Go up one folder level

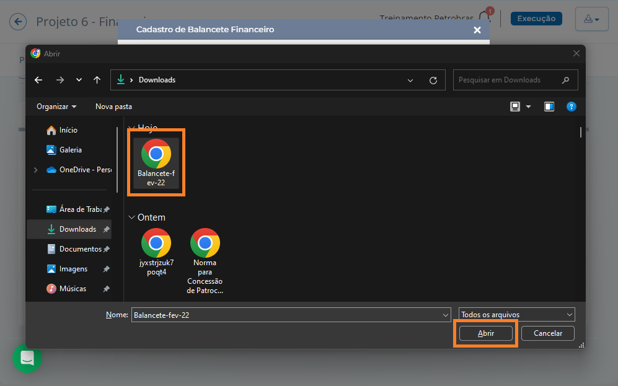(97, 80)
